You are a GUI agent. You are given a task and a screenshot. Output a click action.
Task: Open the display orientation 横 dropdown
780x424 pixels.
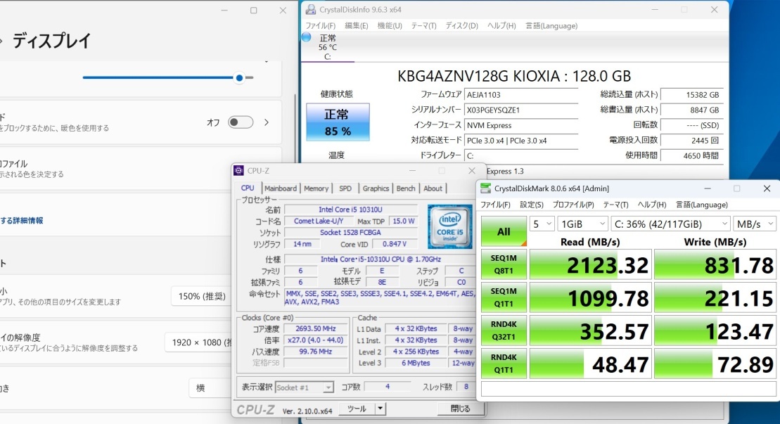[x=212, y=387]
